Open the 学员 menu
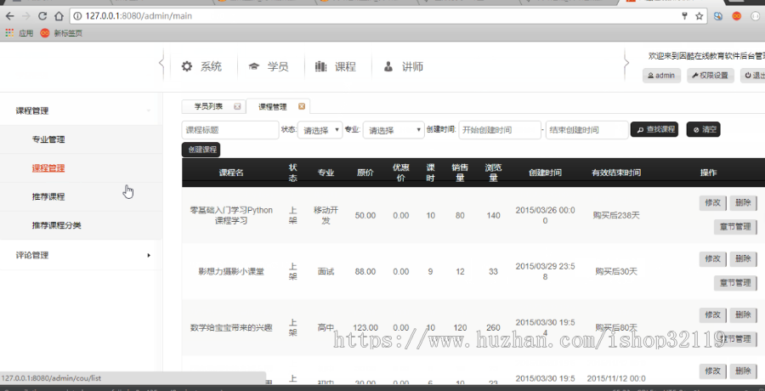765x391 pixels. pyautogui.click(x=269, y=66)
